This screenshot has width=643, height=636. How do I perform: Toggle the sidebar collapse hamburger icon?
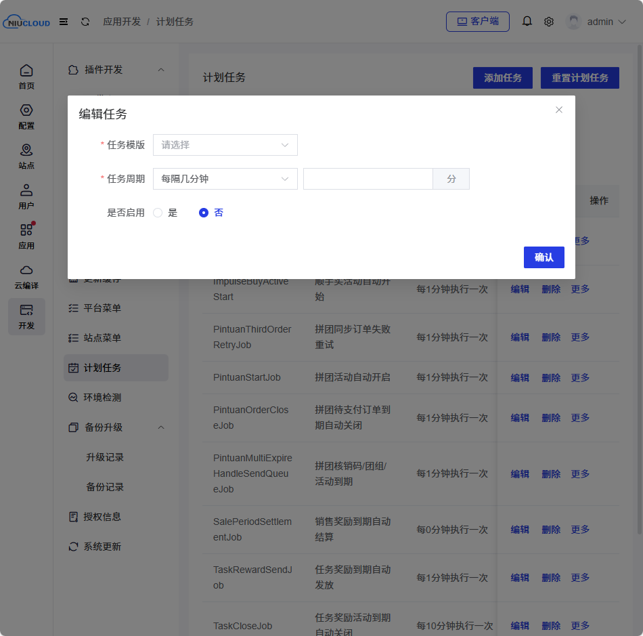coord(64,22)
